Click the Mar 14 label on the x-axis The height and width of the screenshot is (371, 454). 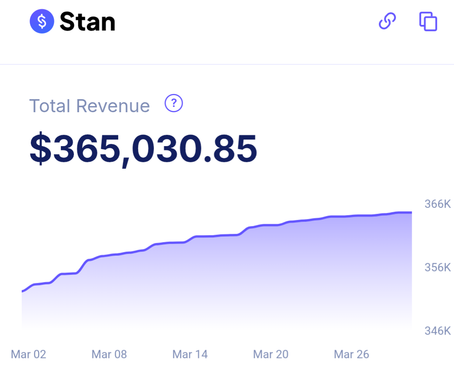pyautogui.click(x=190, y=354)
